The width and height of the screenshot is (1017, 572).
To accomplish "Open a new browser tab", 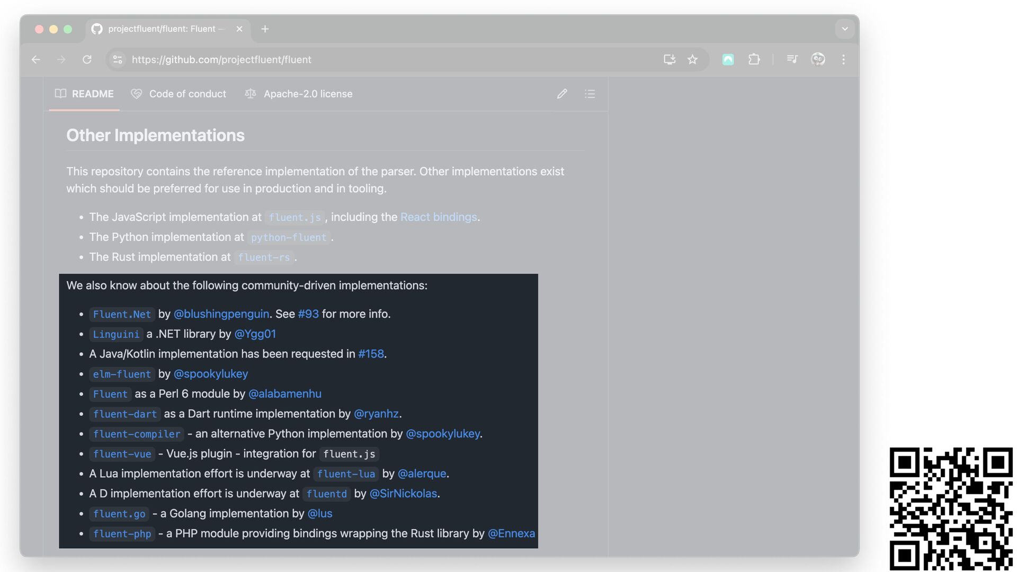I will coord(265,29).
